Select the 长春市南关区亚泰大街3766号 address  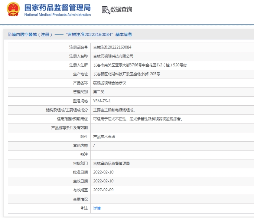pos(140,65)
